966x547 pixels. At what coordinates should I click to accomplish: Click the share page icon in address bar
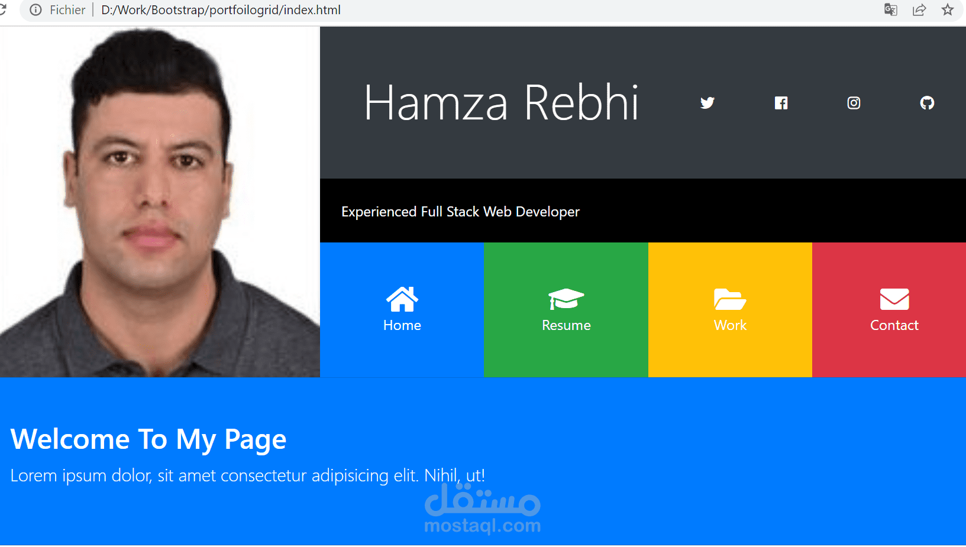click(919, 10)
